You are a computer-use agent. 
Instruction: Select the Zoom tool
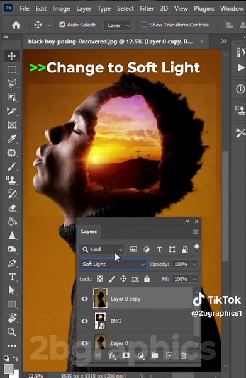click(x=11, y=332)
